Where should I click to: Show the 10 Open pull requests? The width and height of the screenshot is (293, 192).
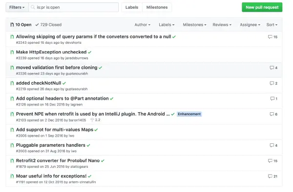click(x=21, y=25)
